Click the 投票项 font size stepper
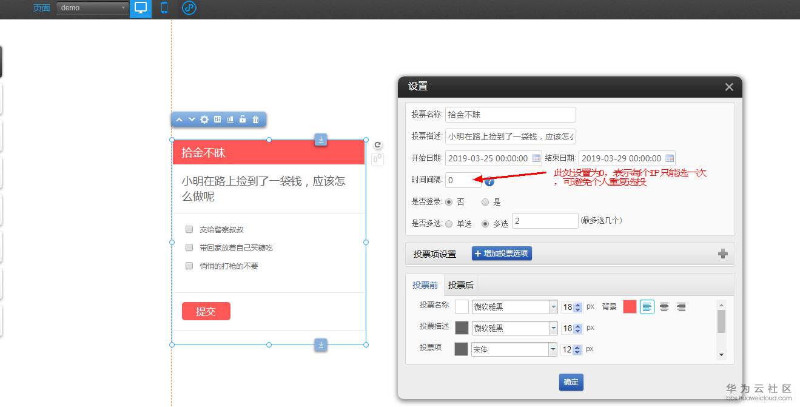Screen dimensions: 800x407 coord(578,350)
